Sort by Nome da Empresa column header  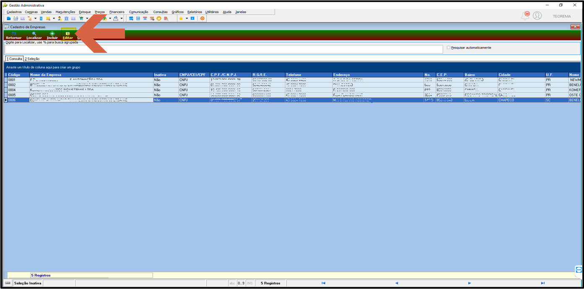91,75
